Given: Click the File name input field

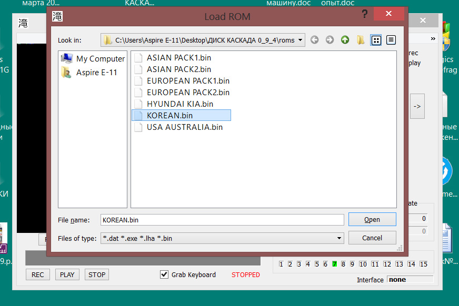Looking at the screenshot, I should 222,220.
